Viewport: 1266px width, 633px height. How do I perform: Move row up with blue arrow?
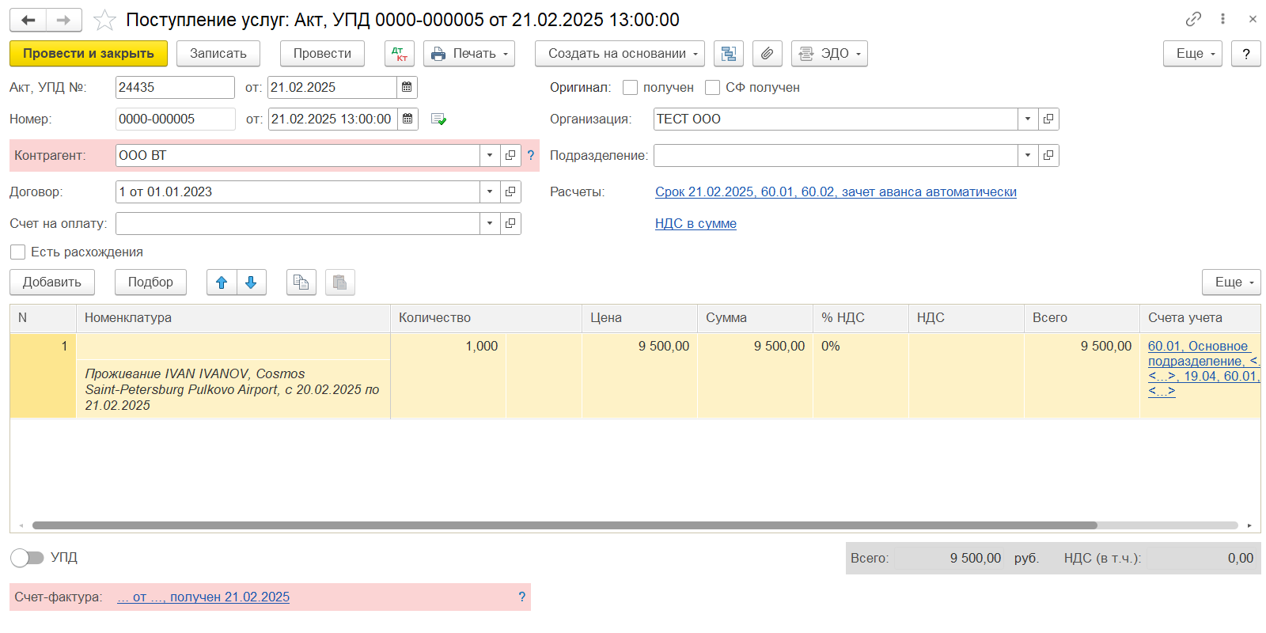click(x=222, y=282)
